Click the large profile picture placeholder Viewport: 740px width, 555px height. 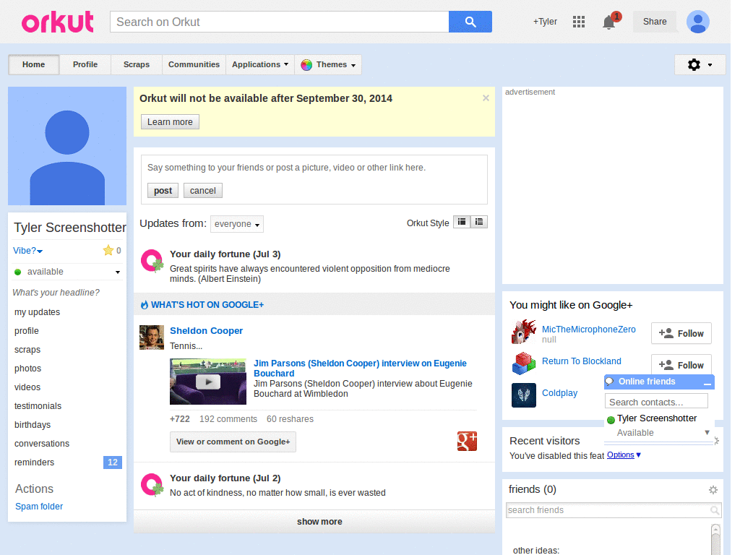67,146
